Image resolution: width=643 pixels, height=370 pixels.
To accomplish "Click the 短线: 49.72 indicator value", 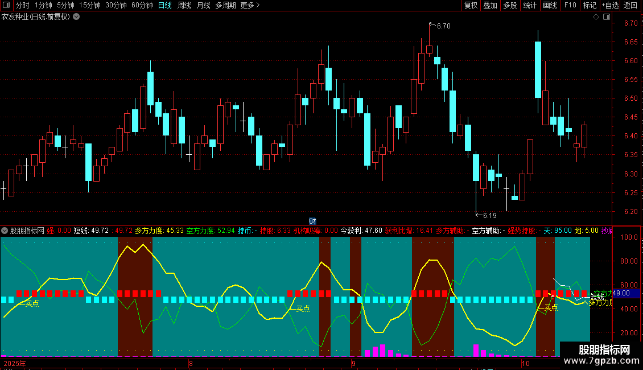I will pos(91,231).
